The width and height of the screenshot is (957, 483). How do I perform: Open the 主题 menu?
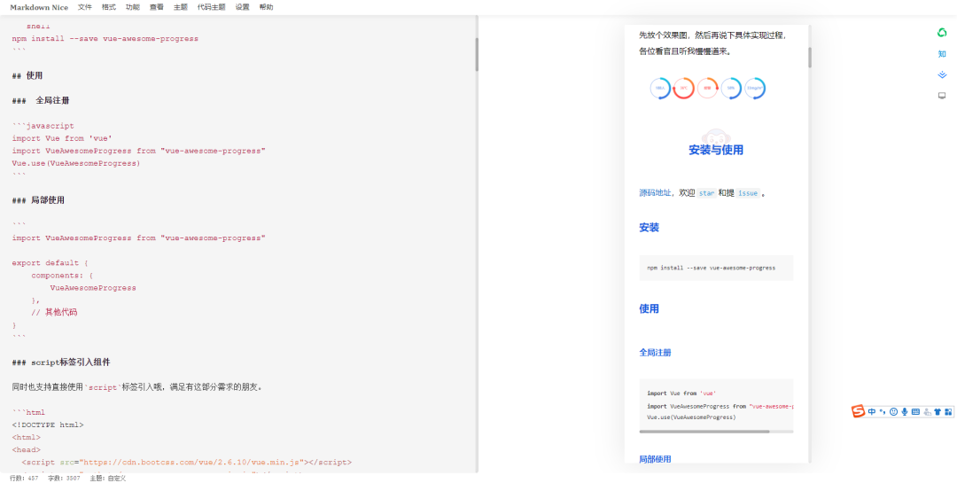(x=181, y=7)
